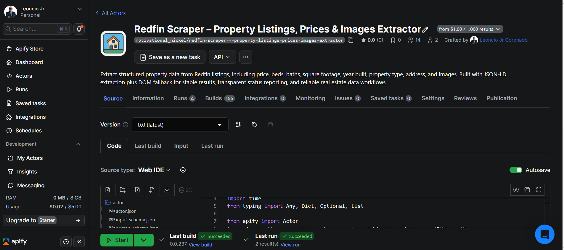
Task: Open help question mark in sidebar footer
Action: pyautogui.click(x=66, y=242)
